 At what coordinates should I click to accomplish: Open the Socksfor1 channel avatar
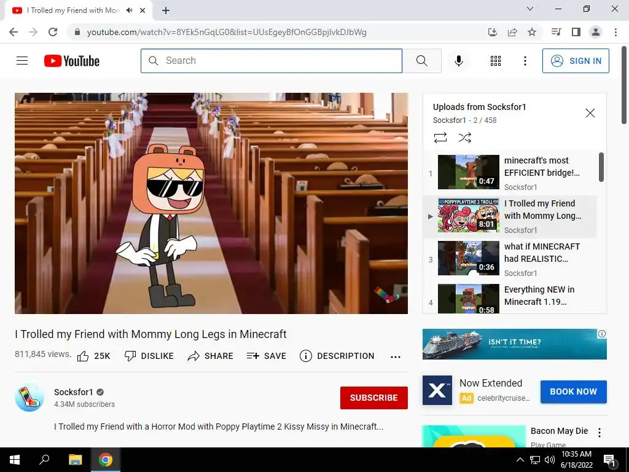click(x=29, y=398)
